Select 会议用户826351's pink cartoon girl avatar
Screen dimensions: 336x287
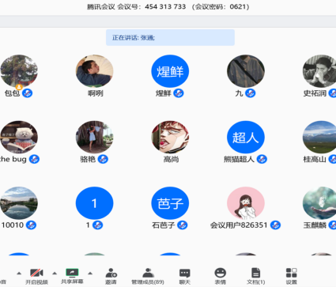[246, 203]
